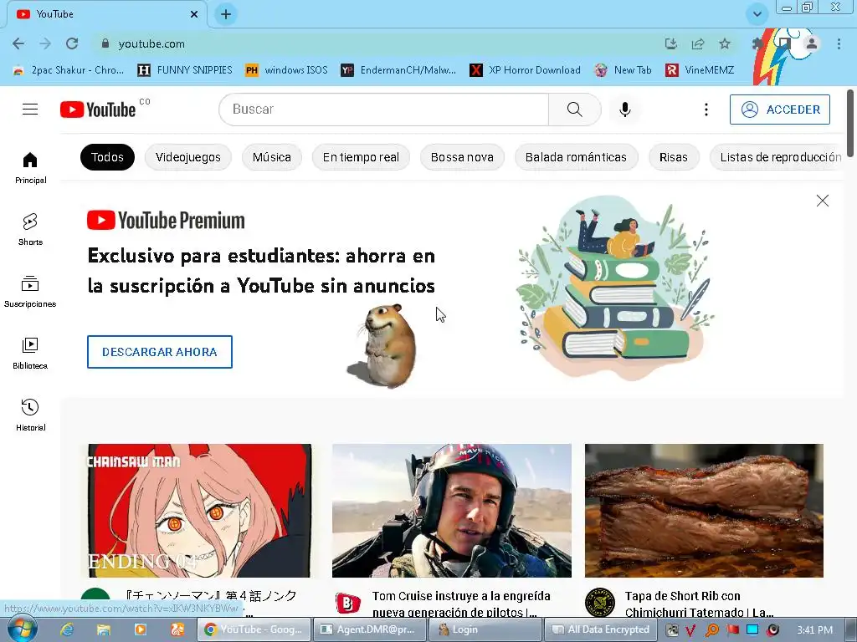Open a new browser tab
Viewport: 857px width, 642px height.
pyautogui.click(x=226, y=14)
